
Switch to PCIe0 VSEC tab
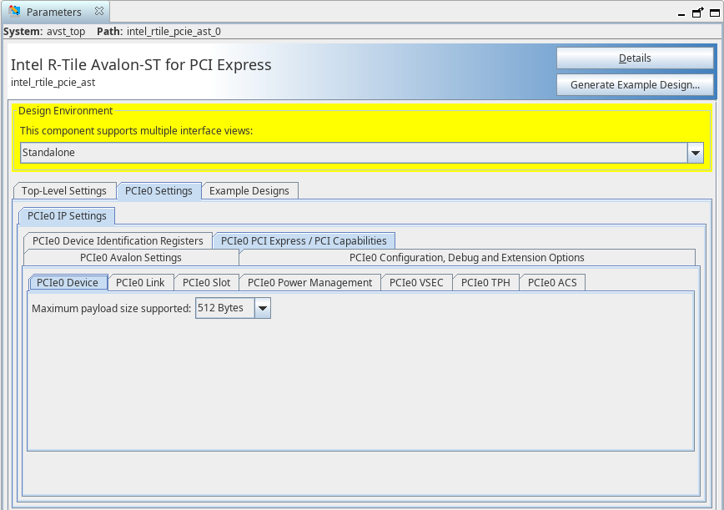(x=416, y=283)
